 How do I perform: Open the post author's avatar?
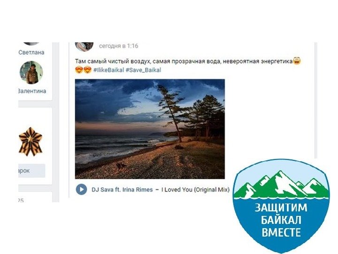(x=84, y=47)
